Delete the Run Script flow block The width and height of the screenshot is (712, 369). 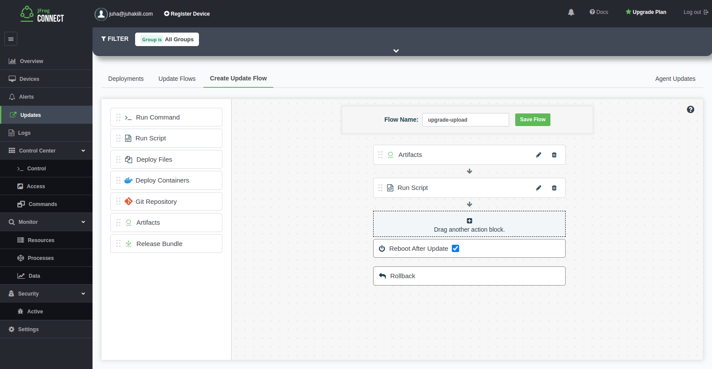pos(554,188)
